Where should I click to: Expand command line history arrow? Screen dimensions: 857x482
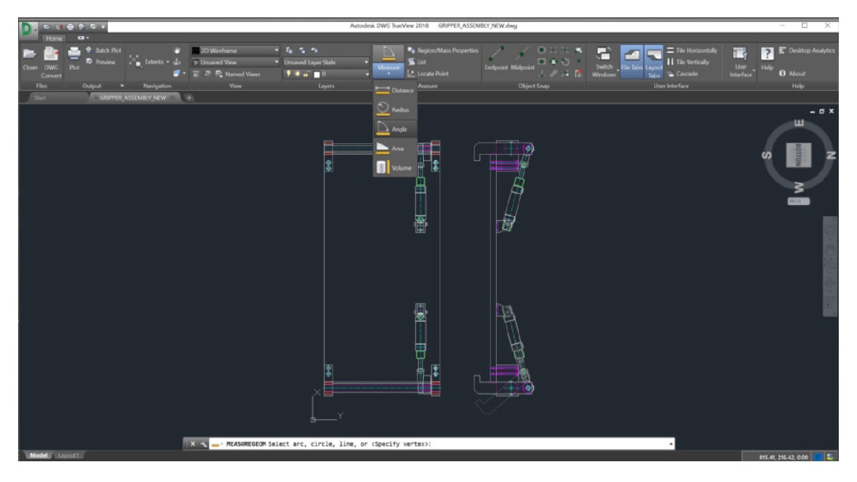pos(670,443)
